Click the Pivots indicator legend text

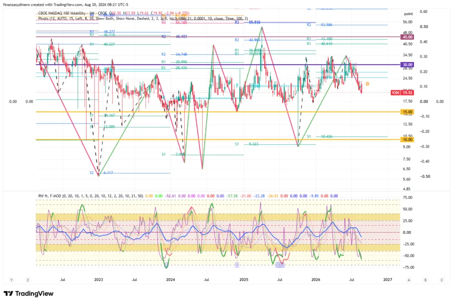point(143,19)
